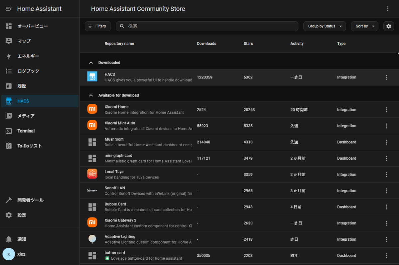Open Xiaomi Miot Auto row options menu

tap(386, 126)
